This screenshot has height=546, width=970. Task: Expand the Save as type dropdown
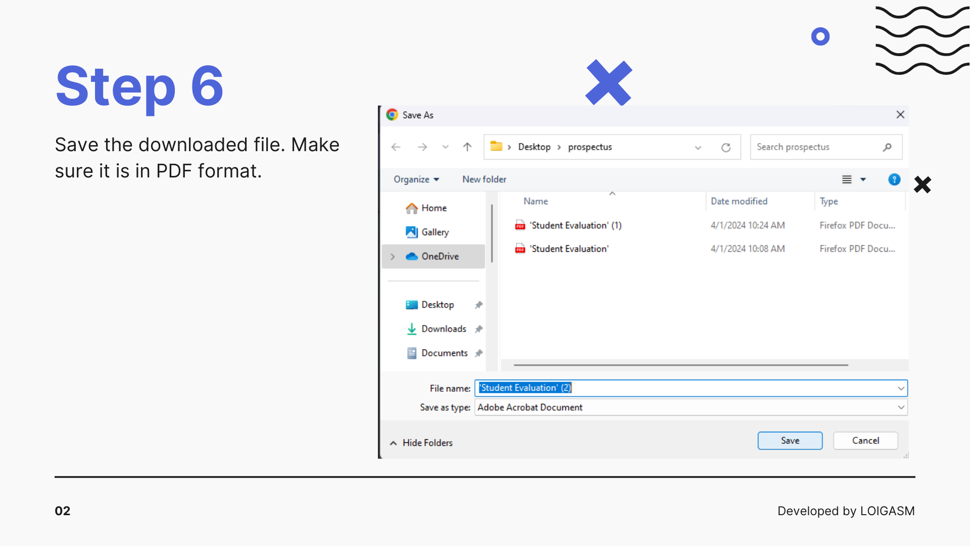coord(901,407)
